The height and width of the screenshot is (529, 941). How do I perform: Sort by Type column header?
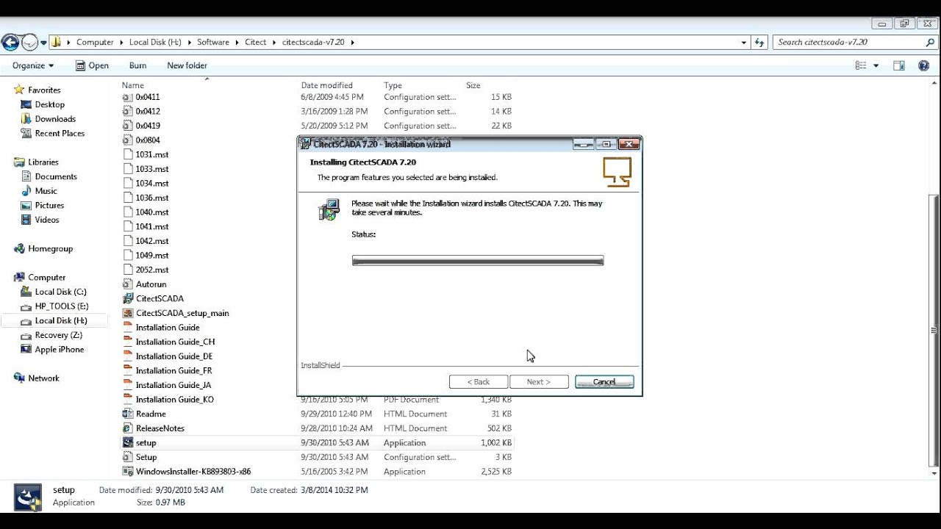[393, 85]
